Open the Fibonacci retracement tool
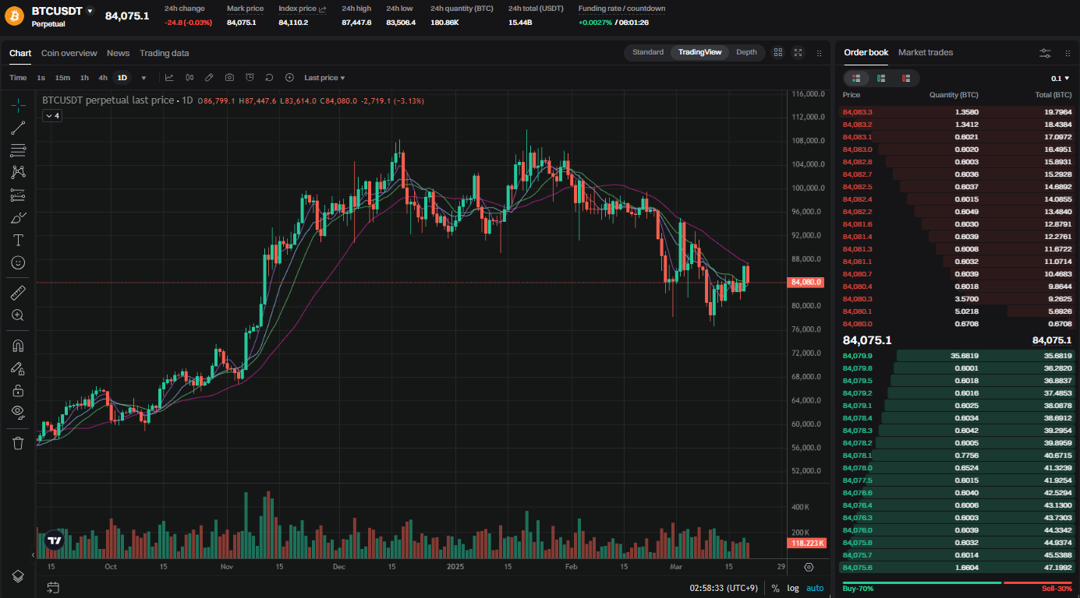Screen dimensions: 1080x598 click(18, 149)
